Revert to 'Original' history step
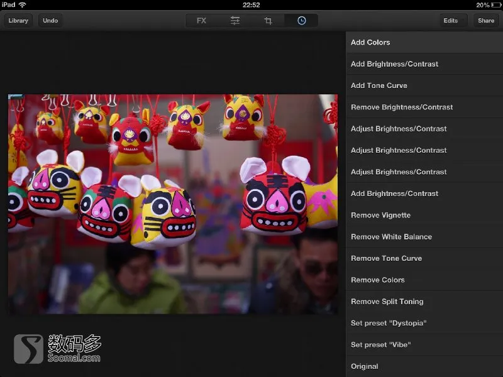The height and width of the screenshot is (377, 503). (x=424, y=366)
